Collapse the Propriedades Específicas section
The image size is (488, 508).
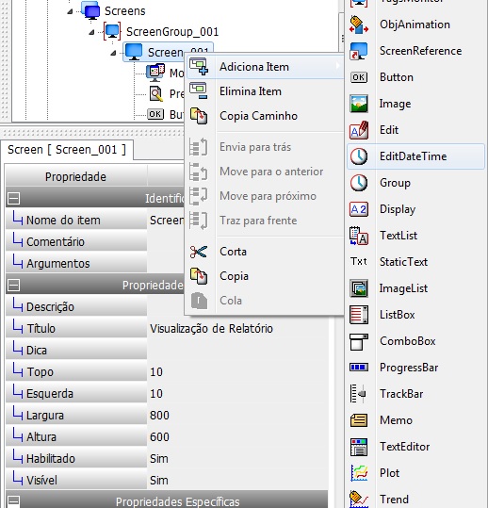[13, 500]
